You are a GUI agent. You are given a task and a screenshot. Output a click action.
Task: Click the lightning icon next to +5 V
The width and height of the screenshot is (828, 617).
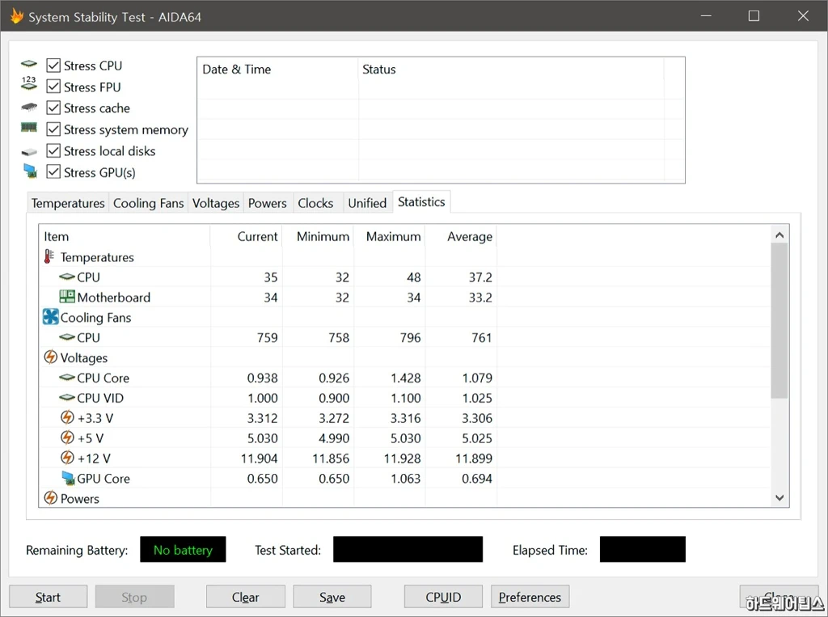pyautogui.click(x=67, y=437)
